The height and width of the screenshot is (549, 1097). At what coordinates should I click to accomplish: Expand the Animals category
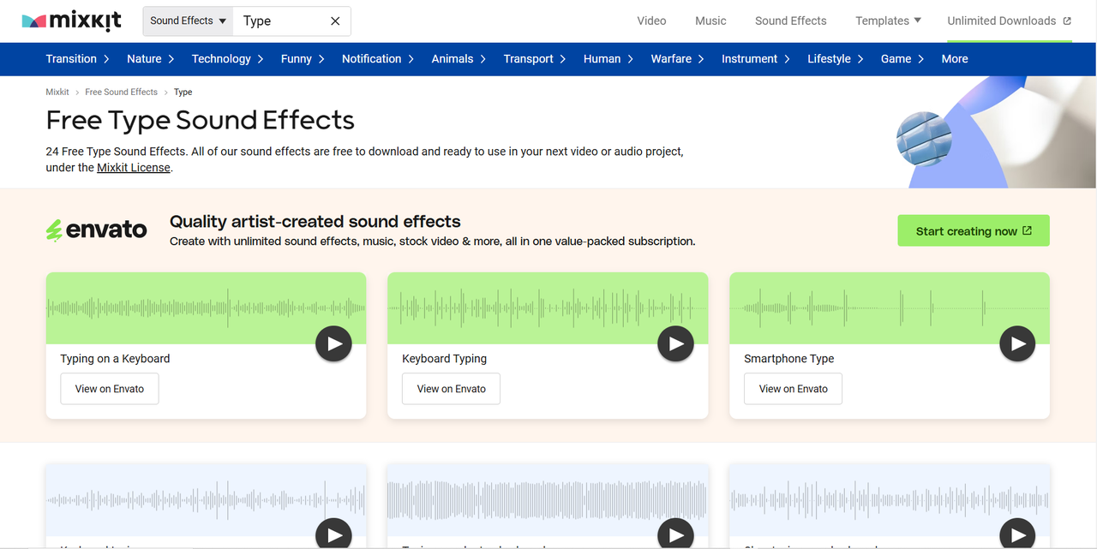[459, 58]
